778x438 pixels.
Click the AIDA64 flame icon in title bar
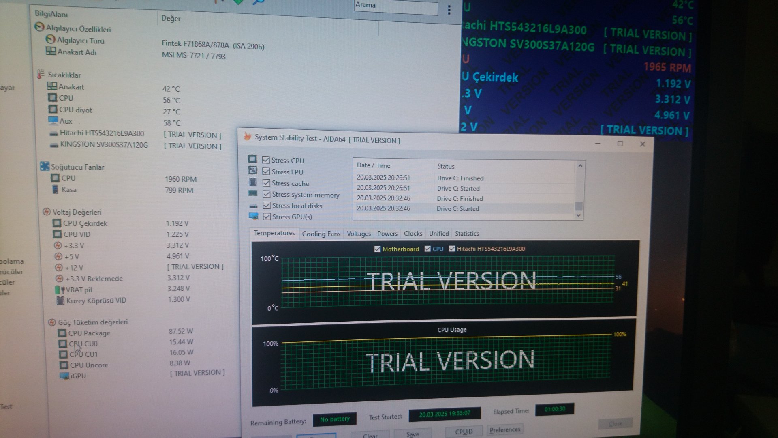247,137
